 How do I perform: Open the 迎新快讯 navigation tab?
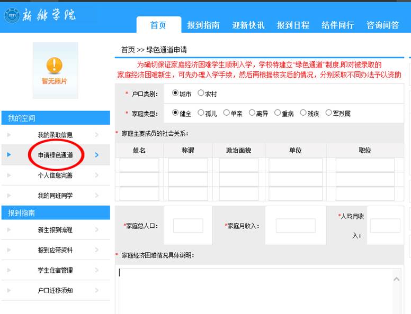click(248, 25)
